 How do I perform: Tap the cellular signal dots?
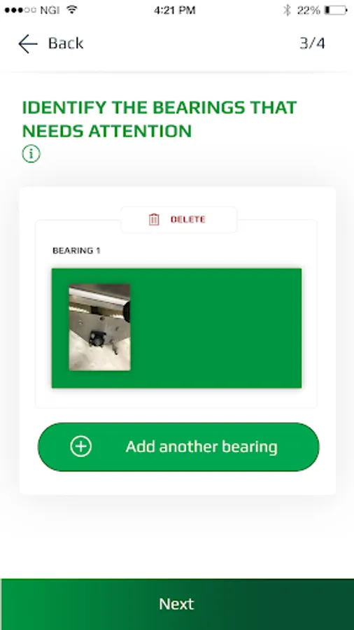click(x=21, y=10)
